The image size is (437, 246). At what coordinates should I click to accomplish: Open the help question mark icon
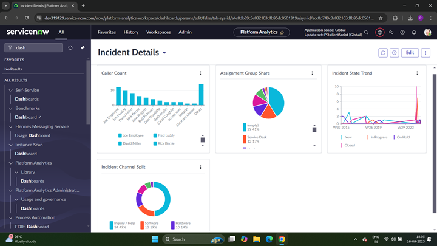(x=402, y=32)
